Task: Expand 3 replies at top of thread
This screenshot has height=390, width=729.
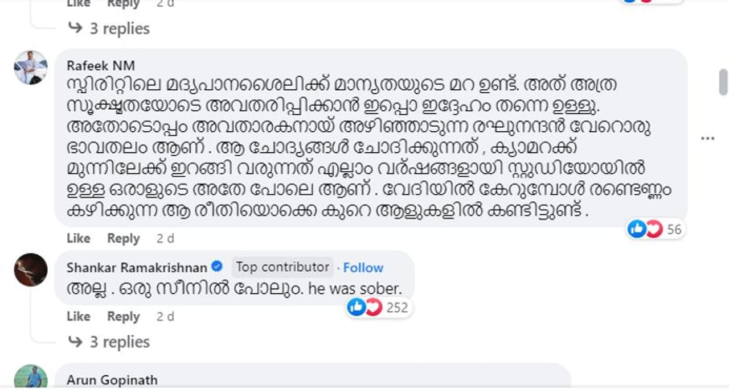Action: tap(109, 28)
